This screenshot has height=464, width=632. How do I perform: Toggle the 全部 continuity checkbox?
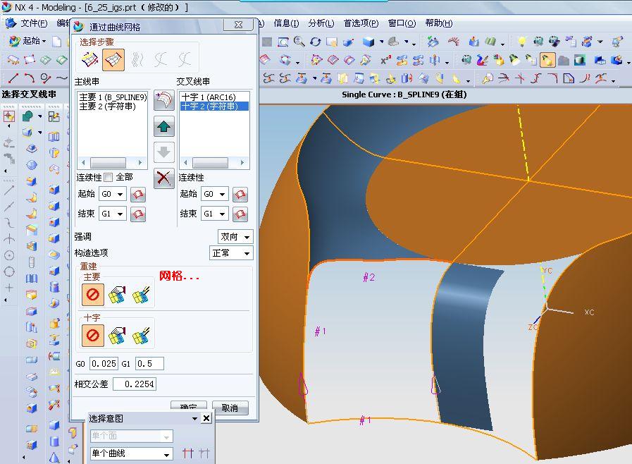click(x=108, y=177)
